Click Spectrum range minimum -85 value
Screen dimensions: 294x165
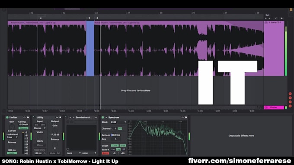123,153
